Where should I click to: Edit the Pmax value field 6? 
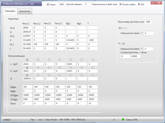click(x=125, y=56)
